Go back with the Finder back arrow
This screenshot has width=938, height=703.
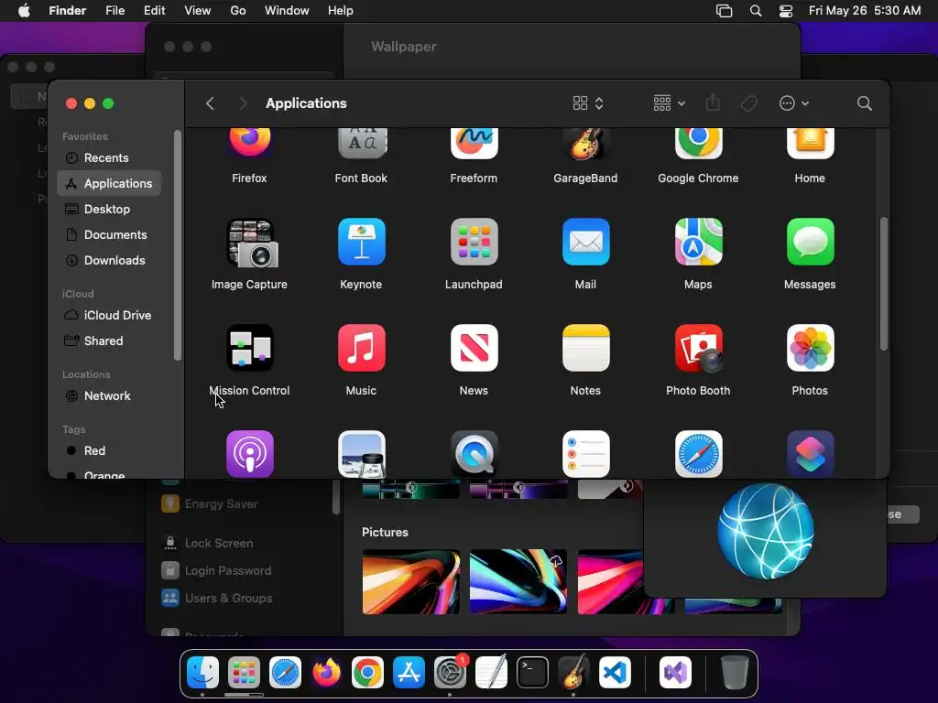pyautogui.click(x=210, y=103)
